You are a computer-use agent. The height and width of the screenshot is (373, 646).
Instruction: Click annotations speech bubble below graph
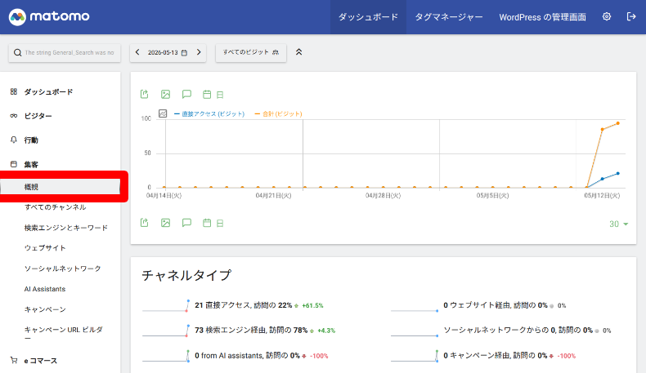pyautogui.click(x=186, y=223)
